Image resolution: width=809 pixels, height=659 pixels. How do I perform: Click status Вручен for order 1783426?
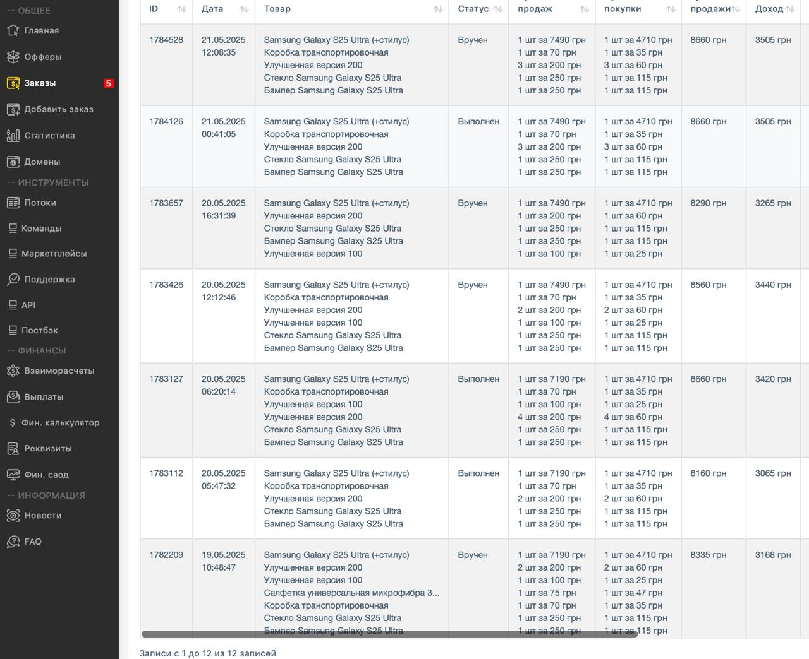point(473,285)
